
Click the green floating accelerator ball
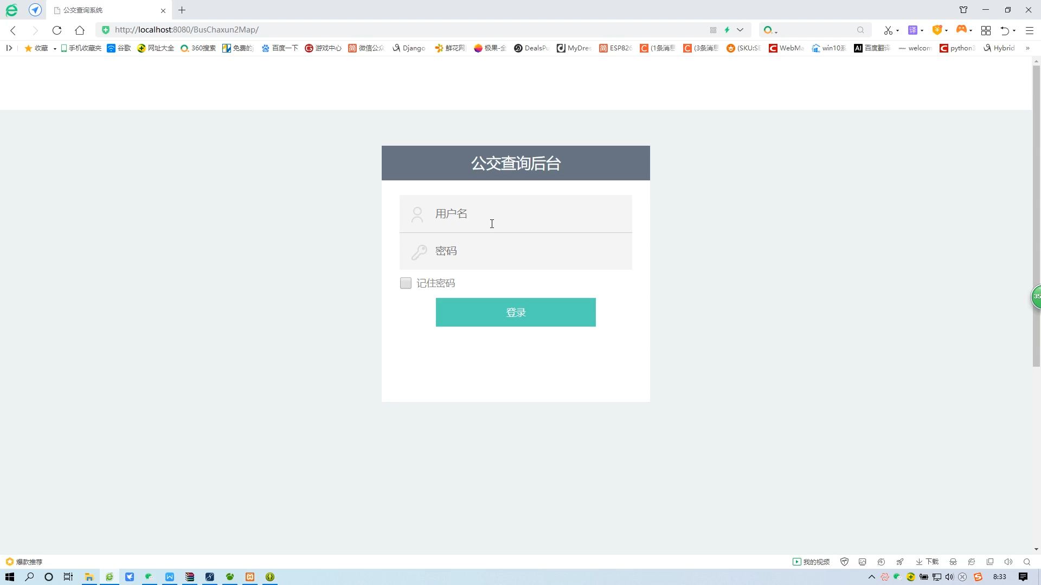tap(1036, 296)
